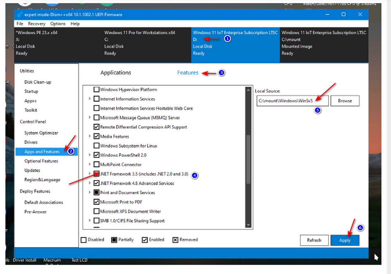Open Optional Features in sidebar
This screenshot has height=274, width=391.
pyautogui.click(x=41, y=161)
